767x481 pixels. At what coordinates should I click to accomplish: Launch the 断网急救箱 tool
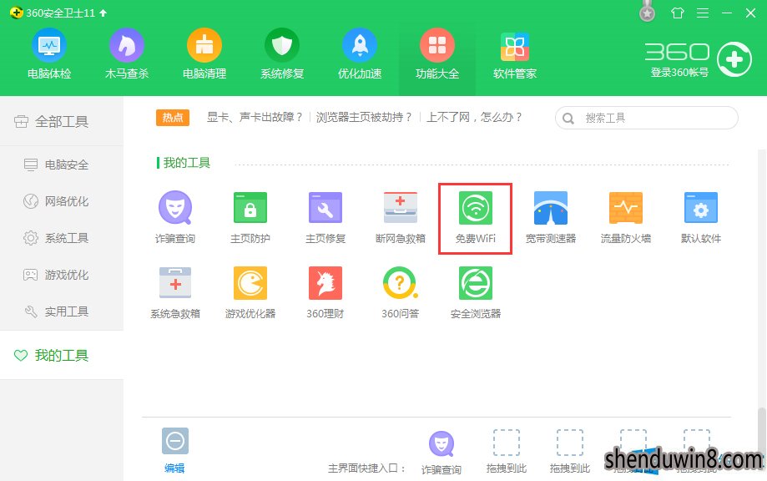(400, 217)
